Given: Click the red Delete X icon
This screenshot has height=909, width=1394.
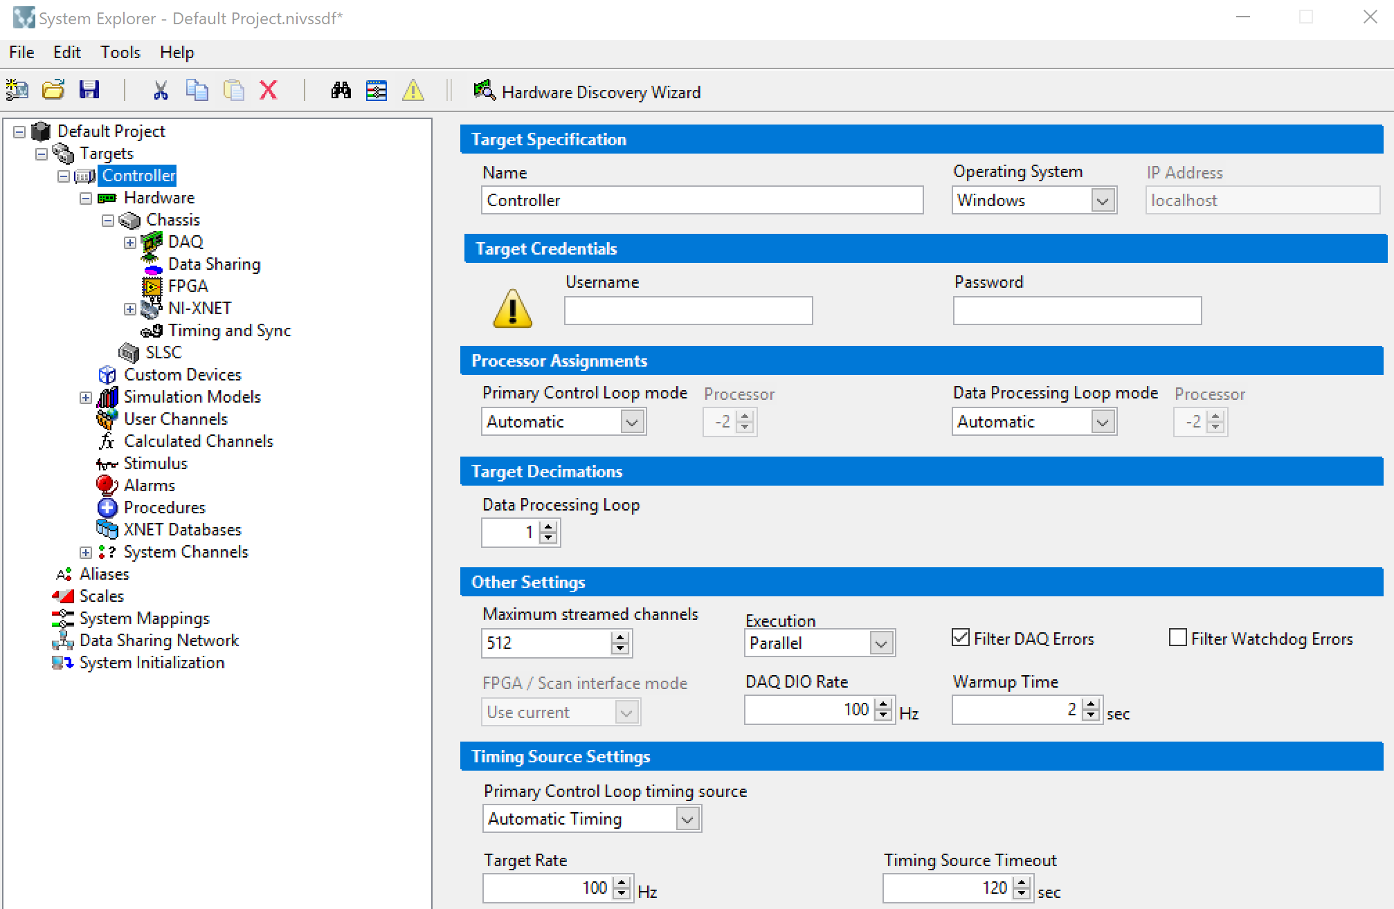Looking at the screenshot, I should point(269,90).
